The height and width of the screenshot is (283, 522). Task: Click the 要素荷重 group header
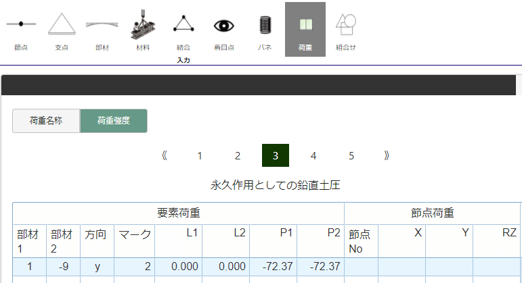tap(179, 213)
